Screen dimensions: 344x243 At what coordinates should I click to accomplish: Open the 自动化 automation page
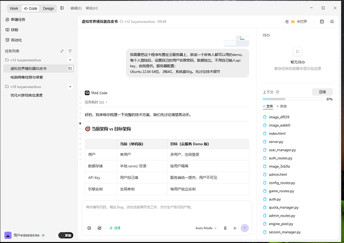click(13, 40)
